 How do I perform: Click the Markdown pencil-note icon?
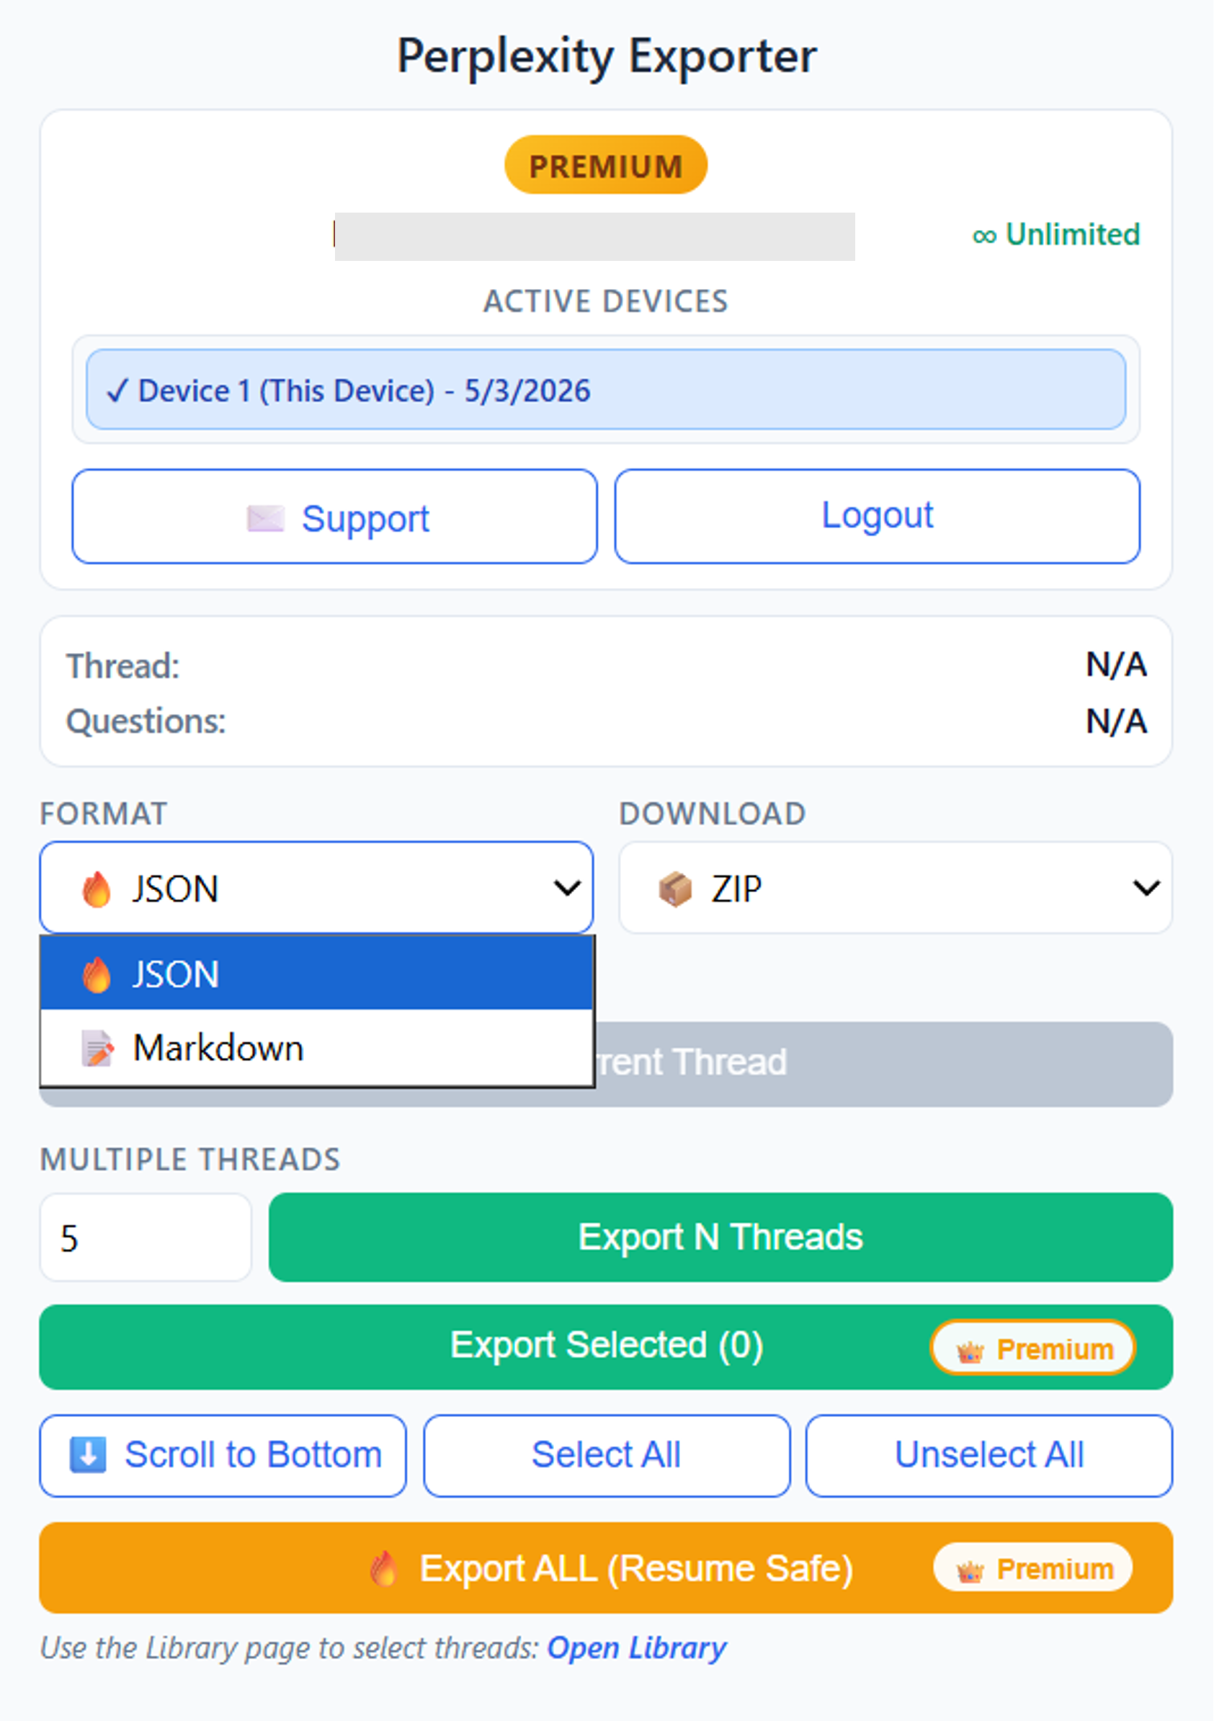pyautogui.click(x=97, y=1048)
